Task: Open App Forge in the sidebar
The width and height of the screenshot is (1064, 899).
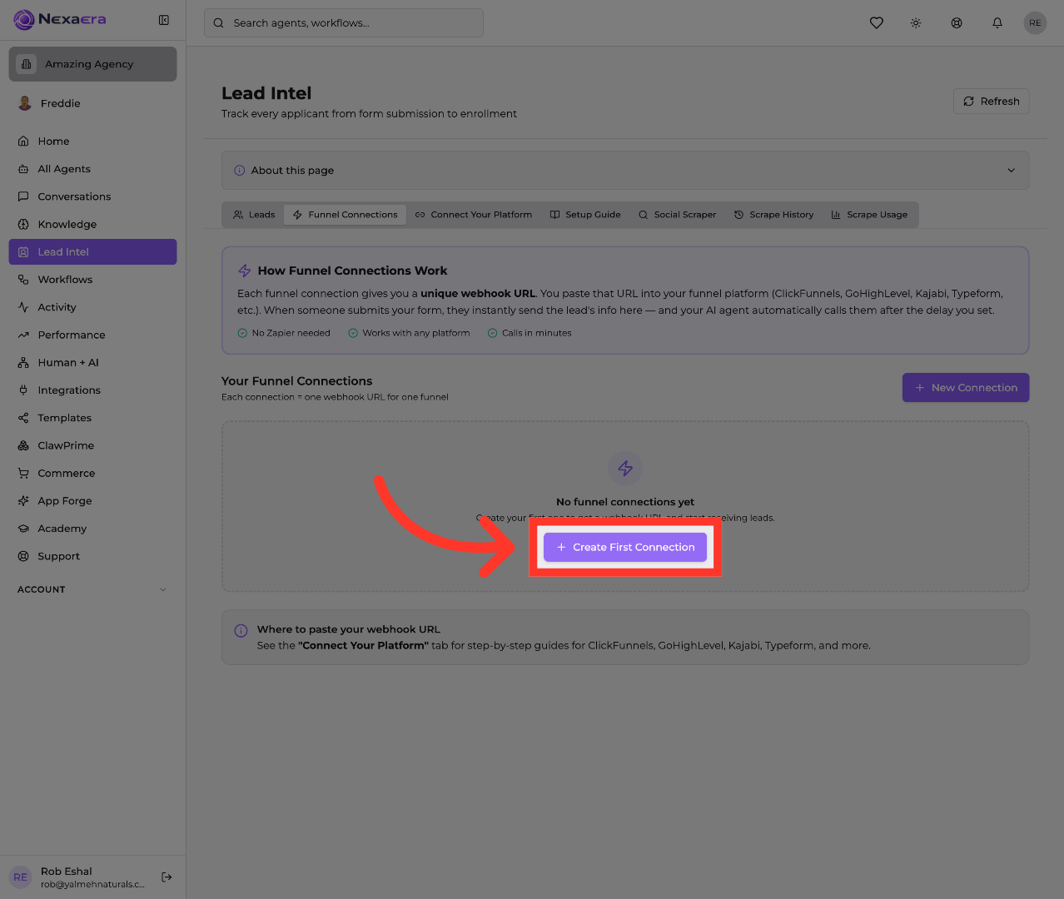Action: 92,500
